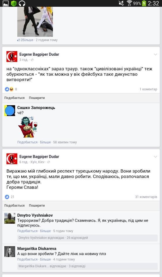Tap the green shield status bar icon
162x277 pixels.
(14, 3)
